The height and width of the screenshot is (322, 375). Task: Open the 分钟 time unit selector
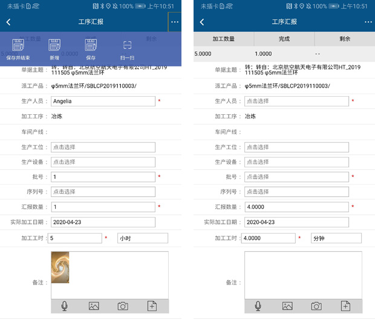[x=336, y=239]
